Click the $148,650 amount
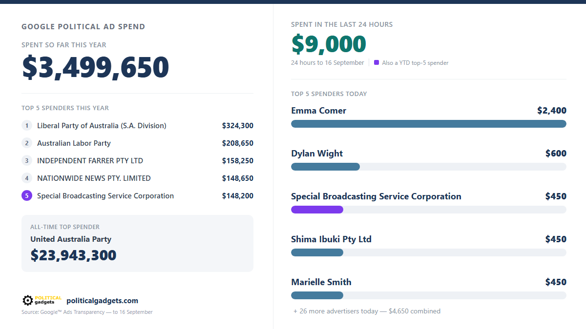The image size is (586, 329). (x=238, y=178)
